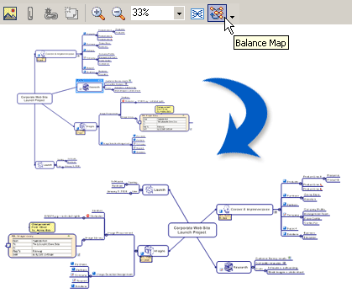Zoom out with the minus magnifier

pyautogui.click(x=118, y=13)
